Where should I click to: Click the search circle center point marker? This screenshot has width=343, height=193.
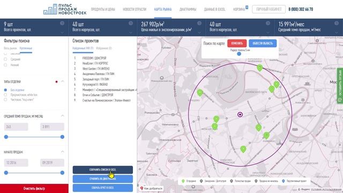click(x=240, y=114)
